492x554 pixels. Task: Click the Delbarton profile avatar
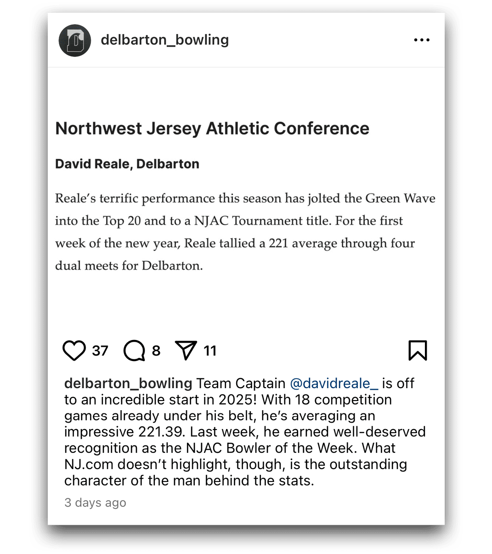pos(75,40)
